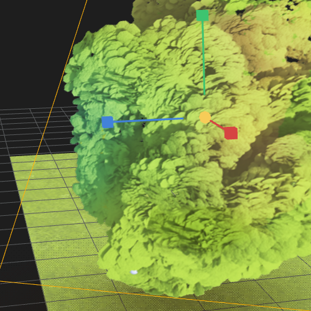Click the yellow center gizmo handle
This screenshot has height=311, width=311.
(205, 118)
